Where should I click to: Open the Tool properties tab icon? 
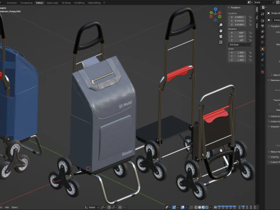pyautogui.click(x=262, y=14)
